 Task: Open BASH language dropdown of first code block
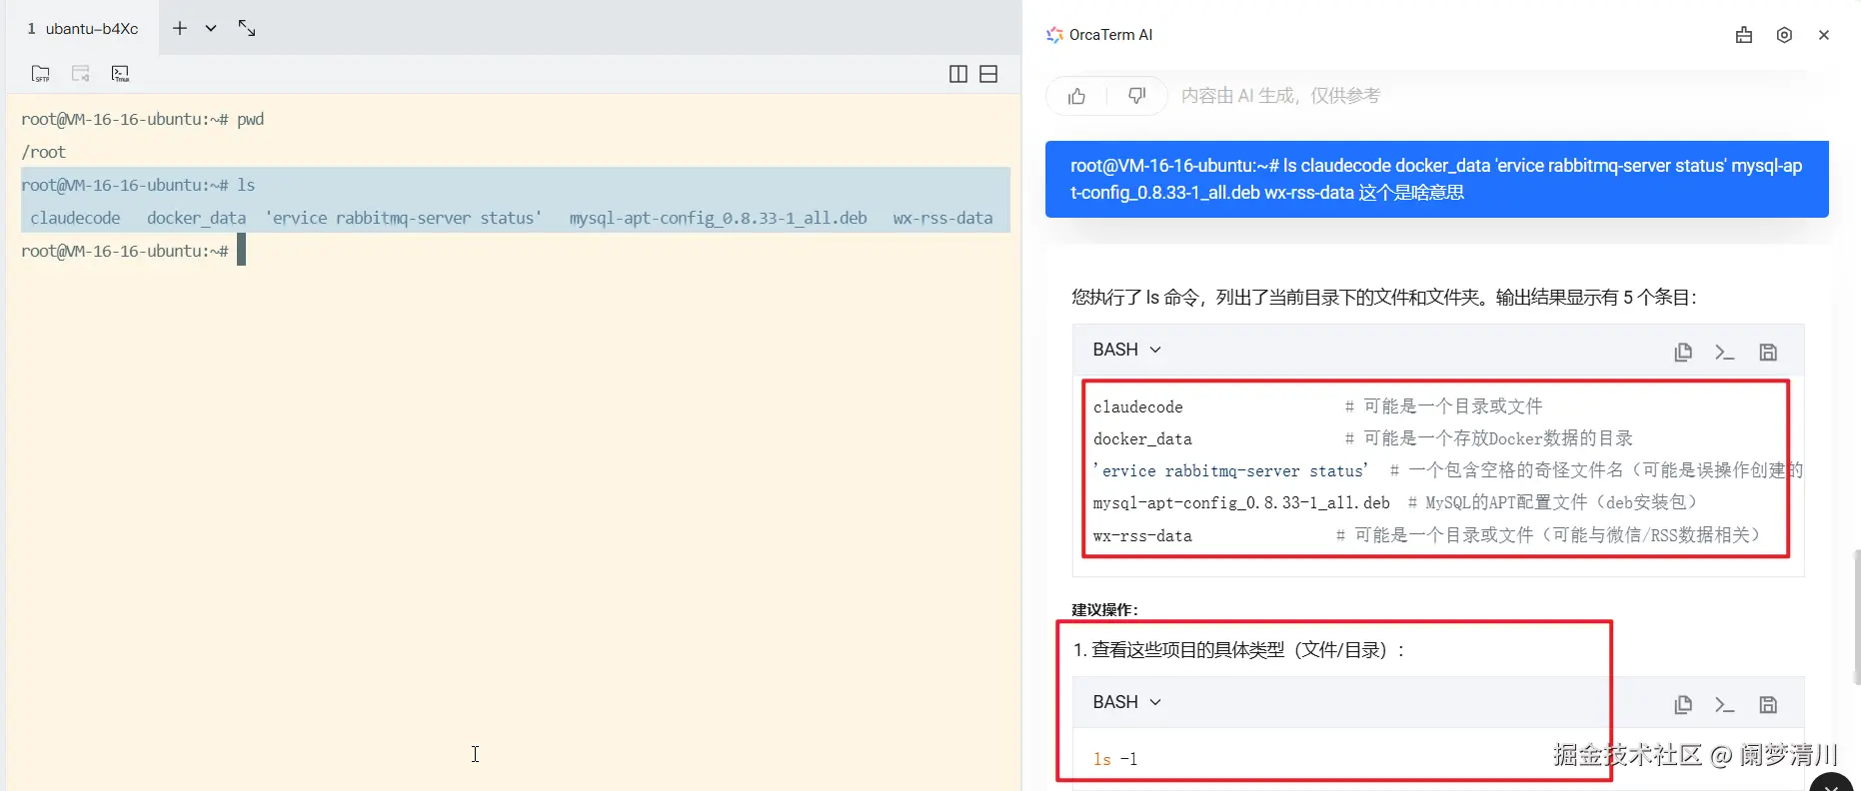(1126, 350)
